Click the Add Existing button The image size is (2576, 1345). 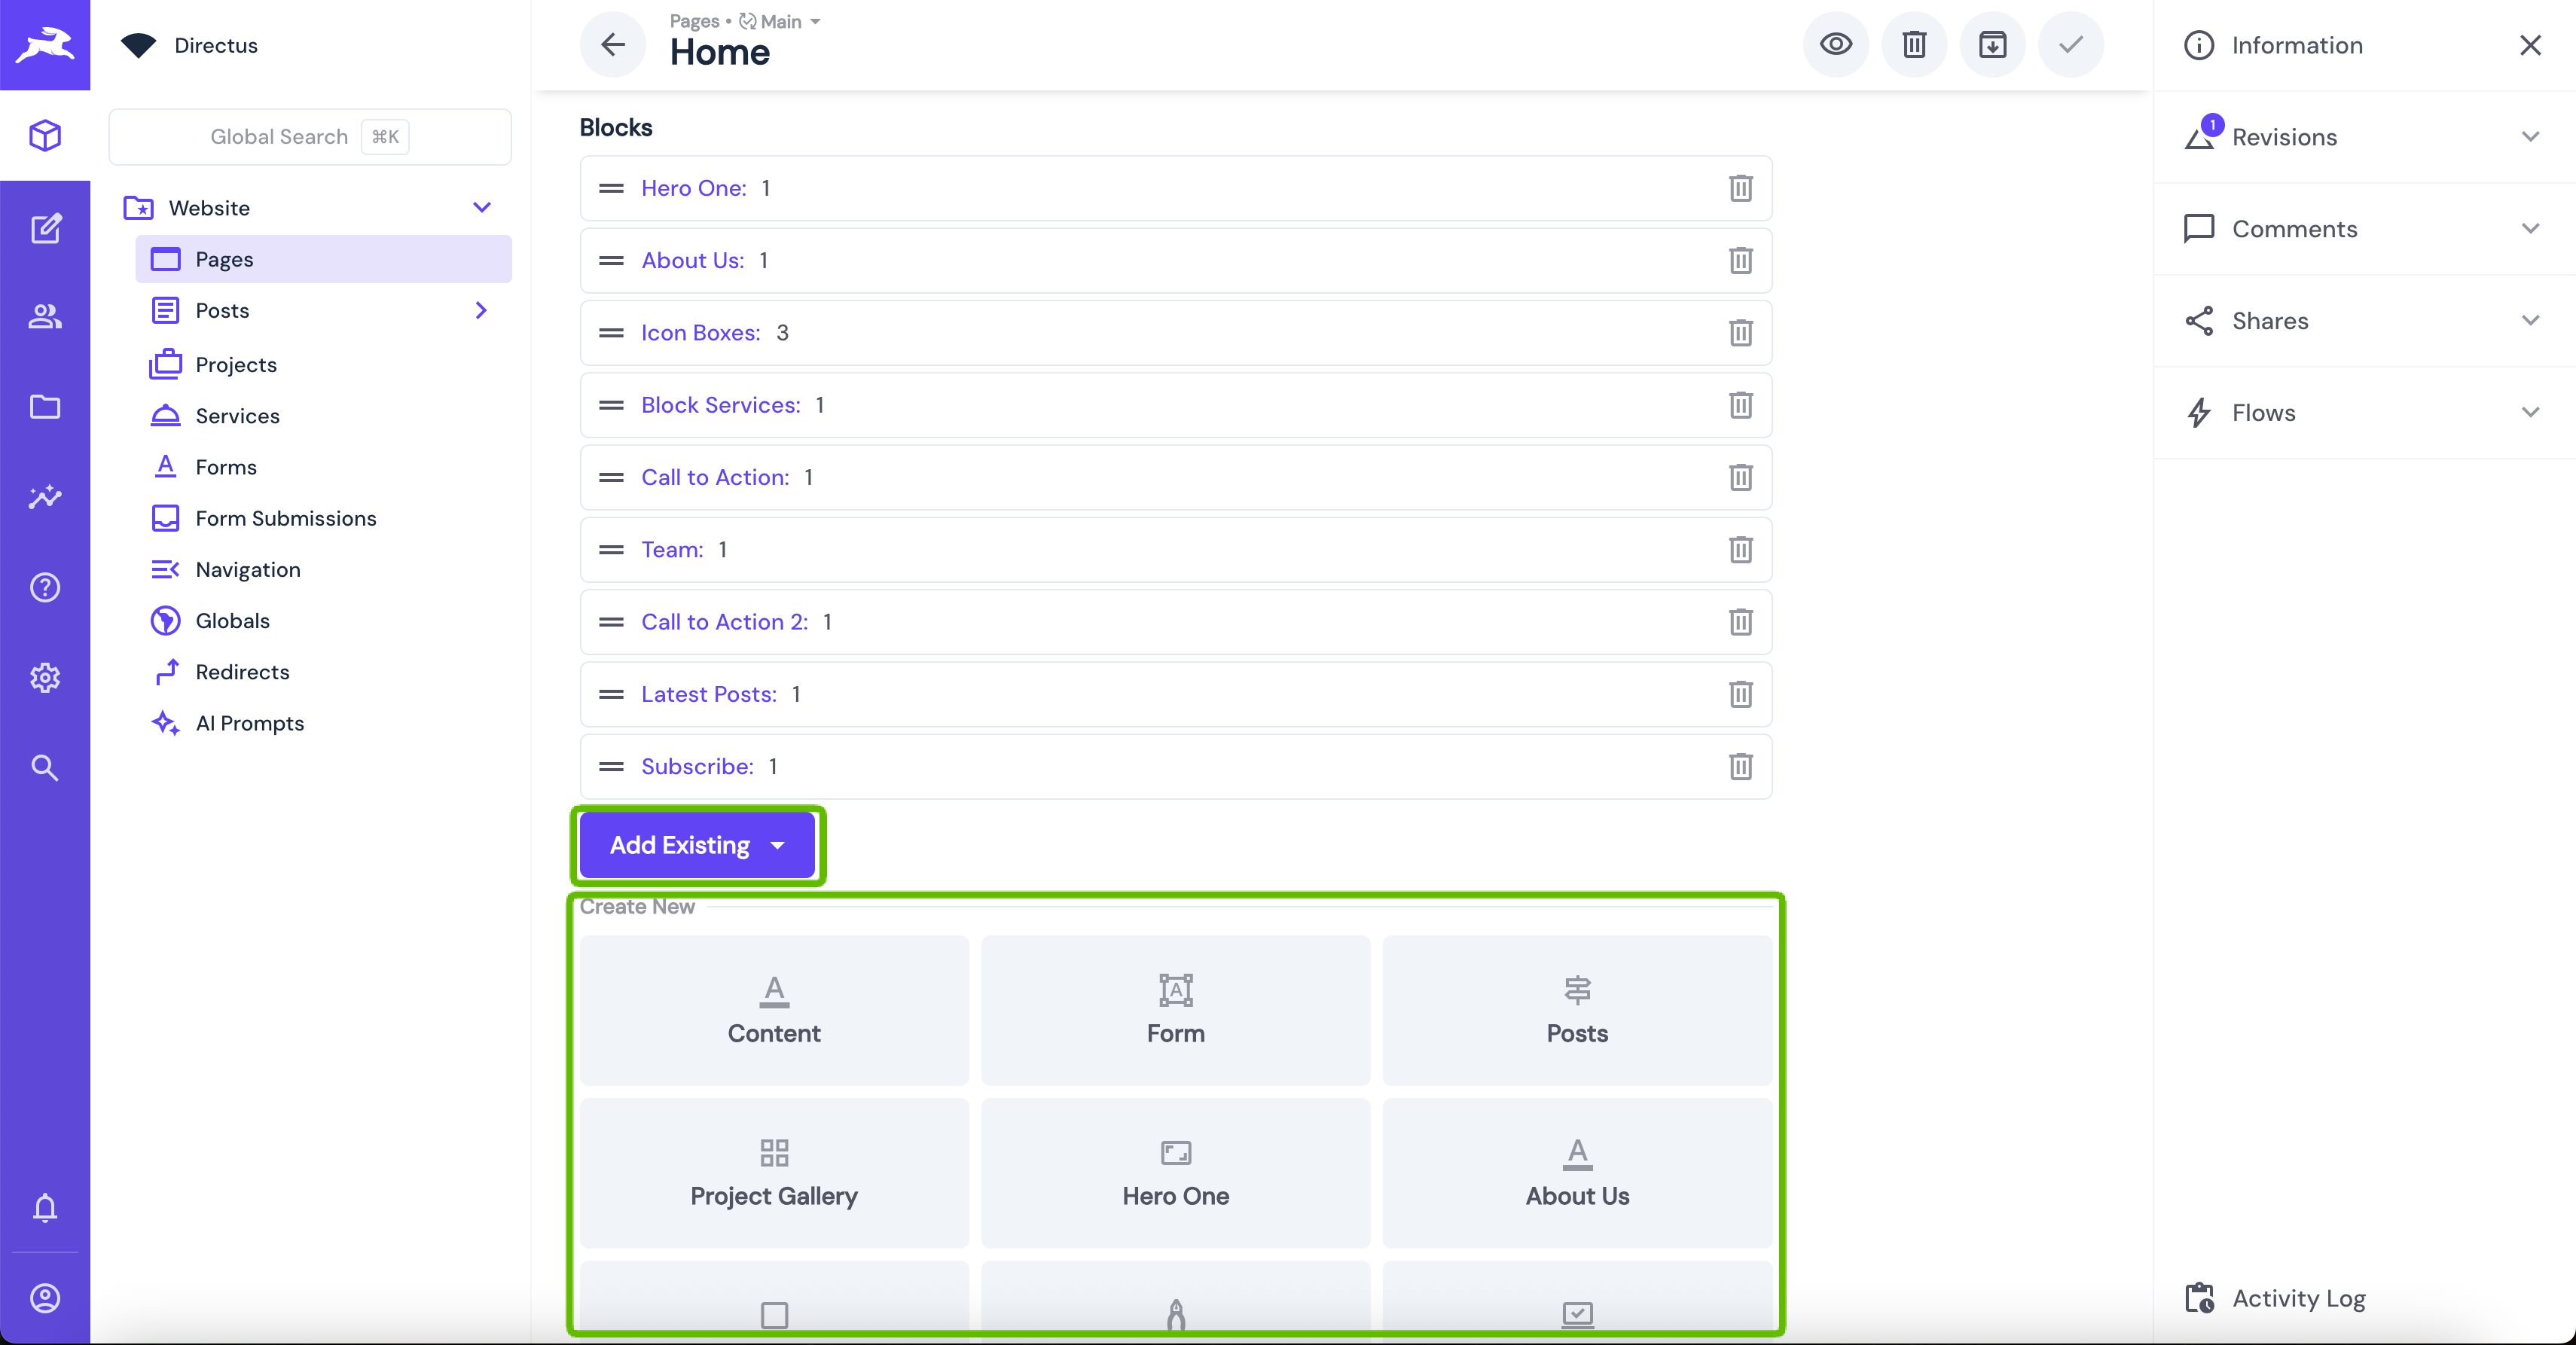[x=696, y=845]
